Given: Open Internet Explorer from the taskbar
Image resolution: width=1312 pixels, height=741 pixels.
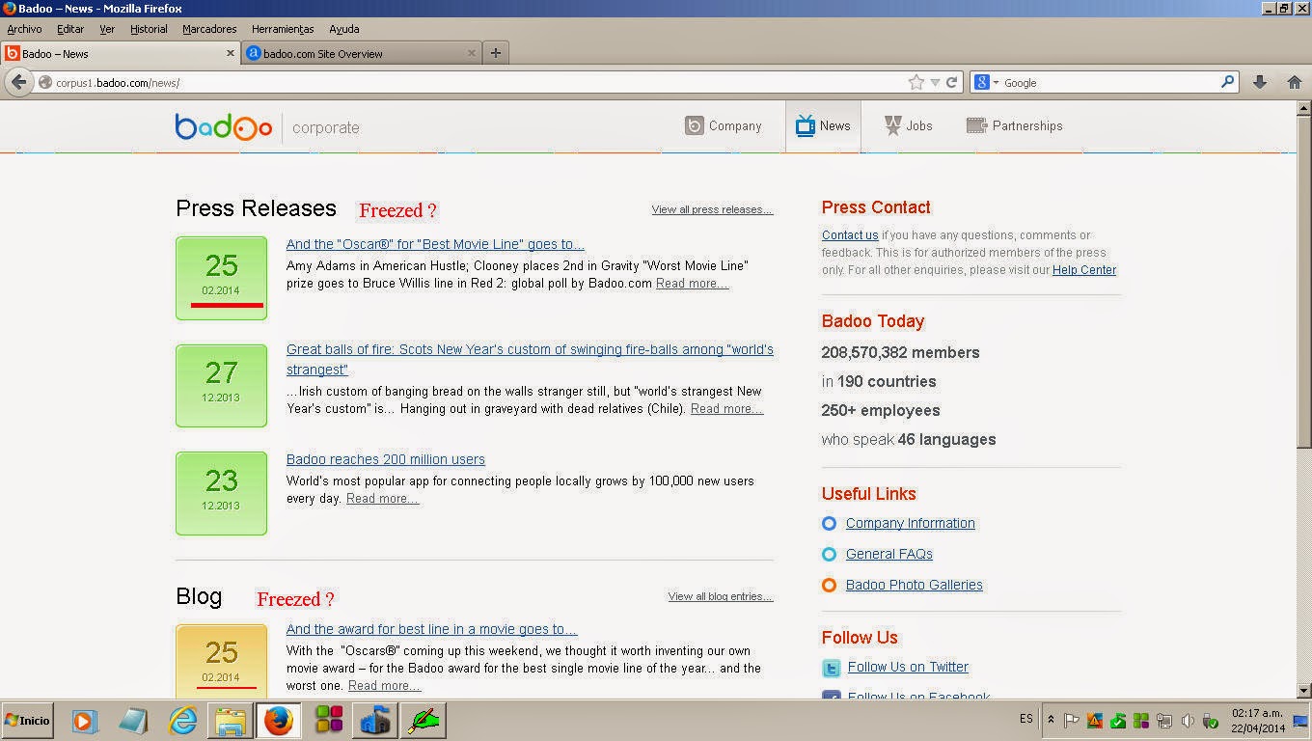Looking at the screenshot, I should 182,720.
